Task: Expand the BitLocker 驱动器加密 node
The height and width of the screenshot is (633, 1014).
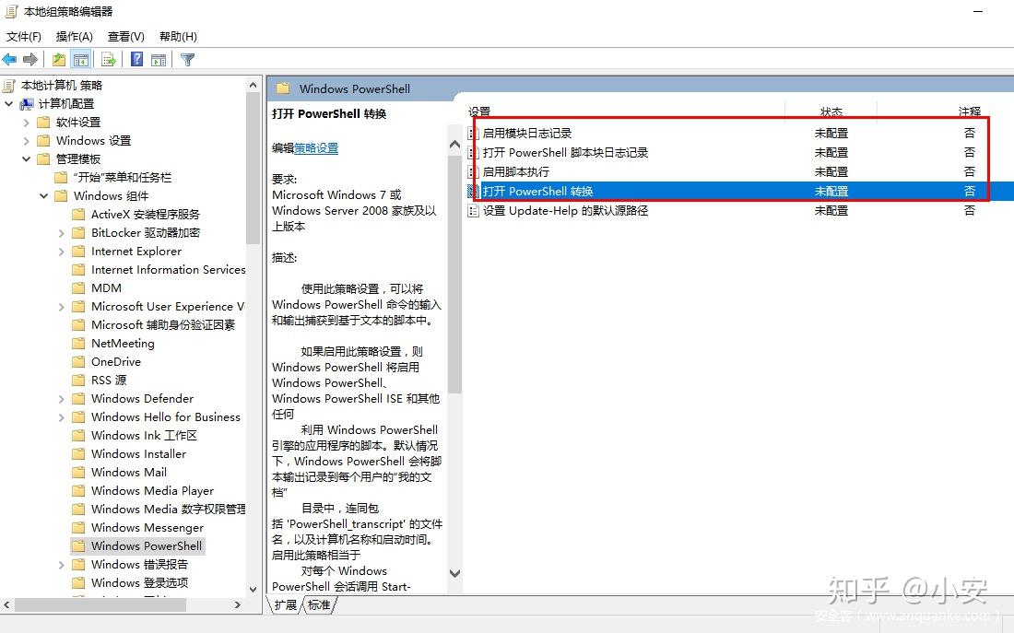Action: pos(62,233)
